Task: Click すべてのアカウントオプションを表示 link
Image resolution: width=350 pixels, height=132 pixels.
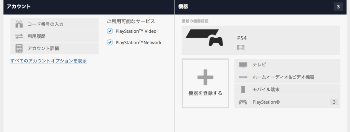Action: (x=49, y=61)
